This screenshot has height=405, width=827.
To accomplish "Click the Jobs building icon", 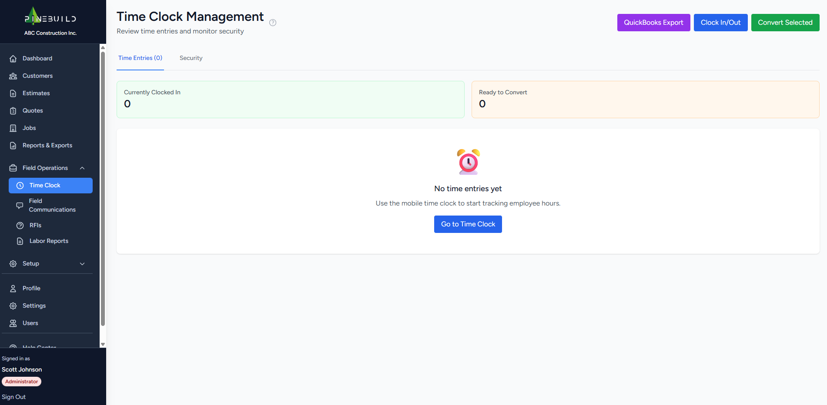I will pyautogui.click(x=13, y=128).
